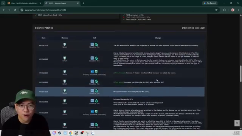Close the SWGT Monster Search tab
Image resolution: width=242 pixels, height=136 pixels.
tap(78, 3)
